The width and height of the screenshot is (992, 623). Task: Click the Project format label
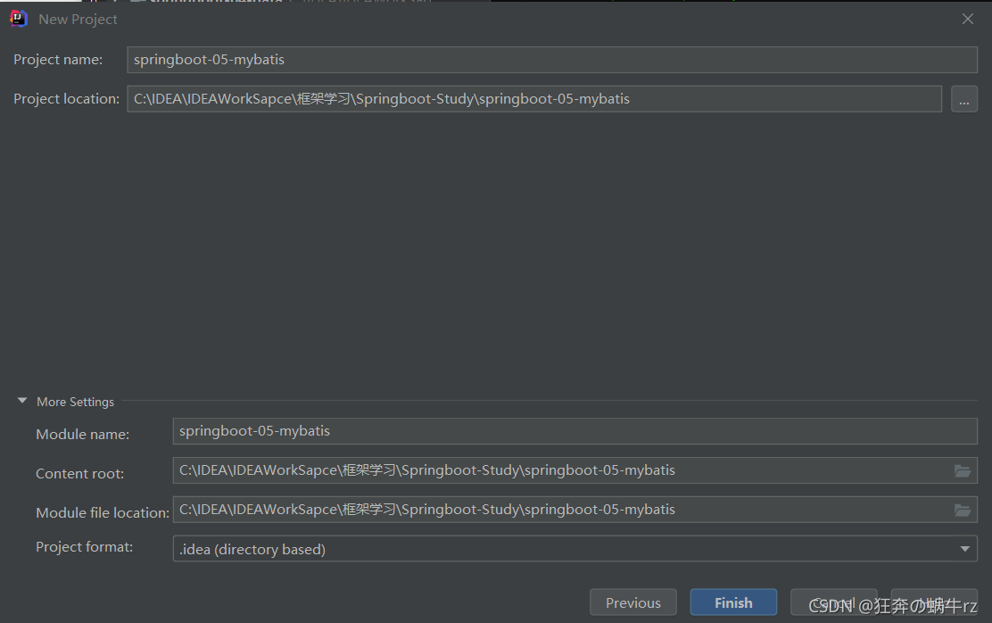[84, 547]
